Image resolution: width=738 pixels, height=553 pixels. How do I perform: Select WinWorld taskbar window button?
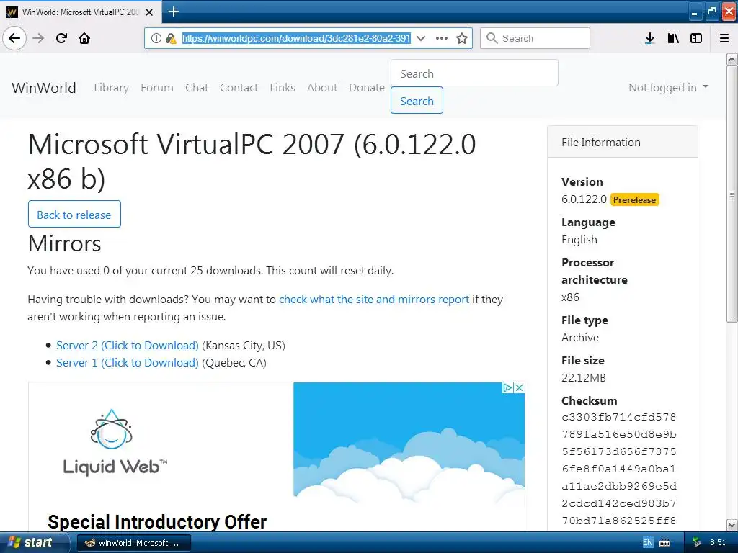point(133,543)
